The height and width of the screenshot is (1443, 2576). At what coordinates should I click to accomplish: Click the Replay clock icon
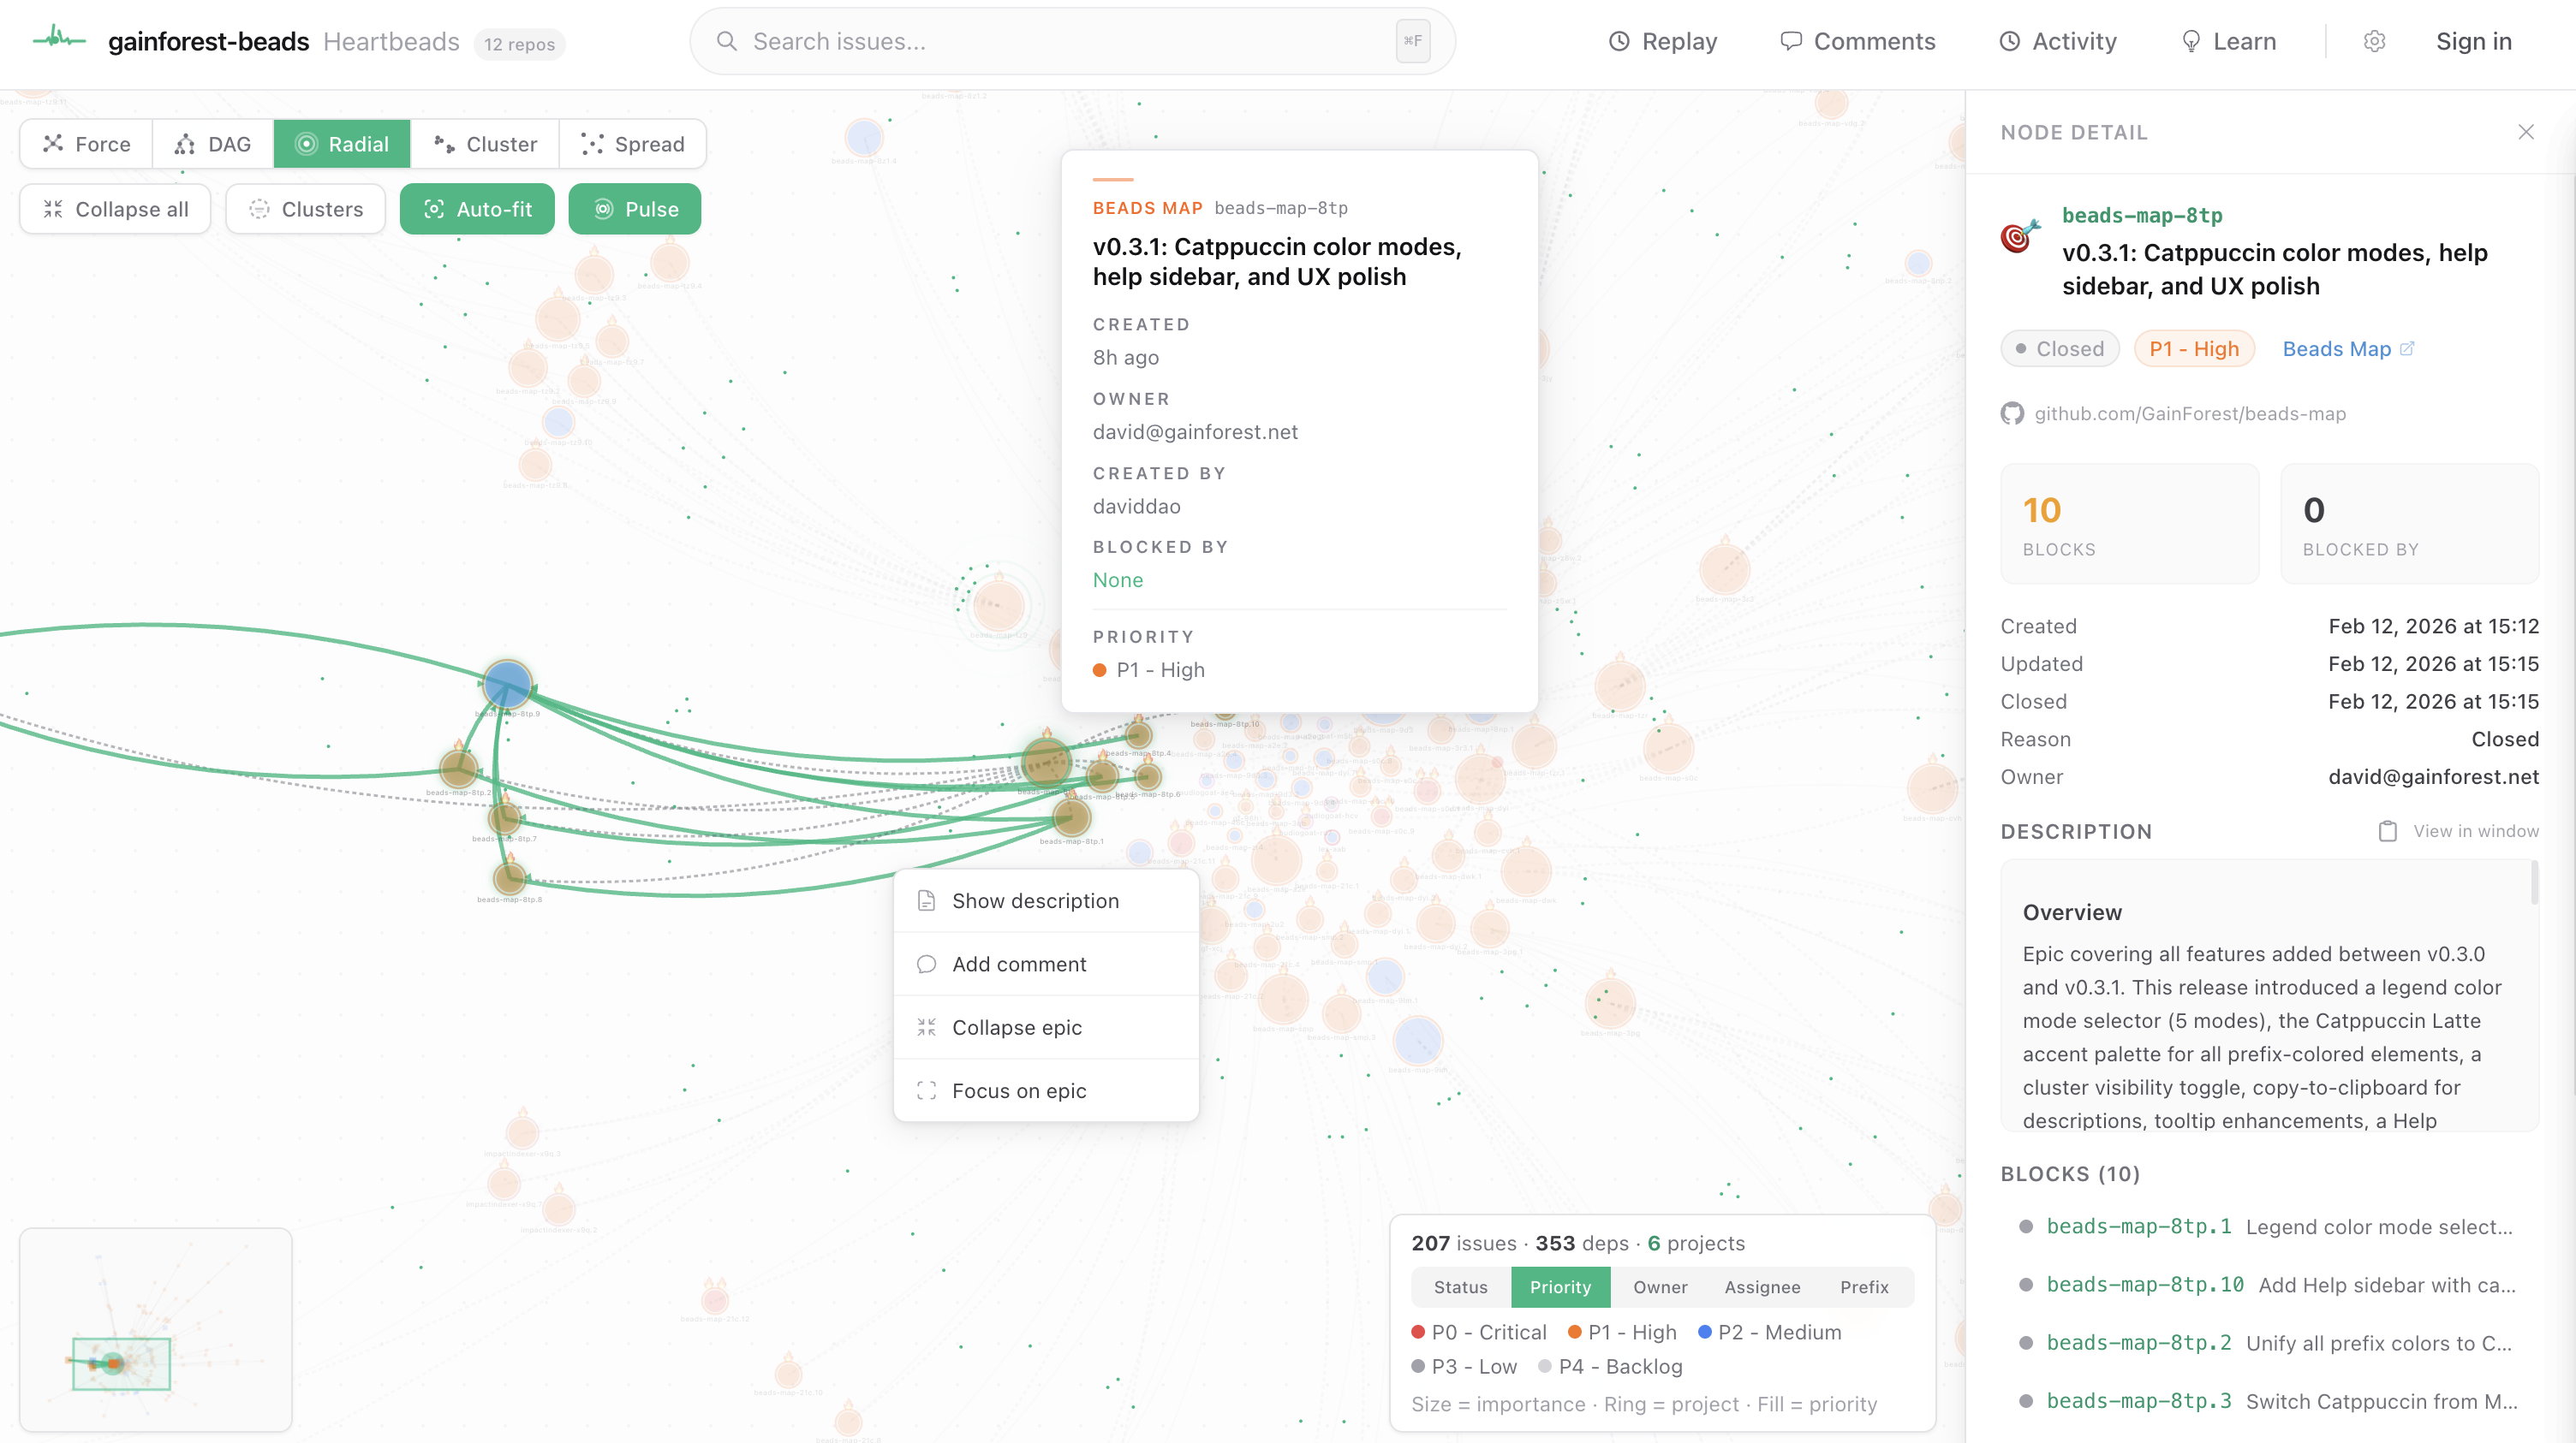1619,41
